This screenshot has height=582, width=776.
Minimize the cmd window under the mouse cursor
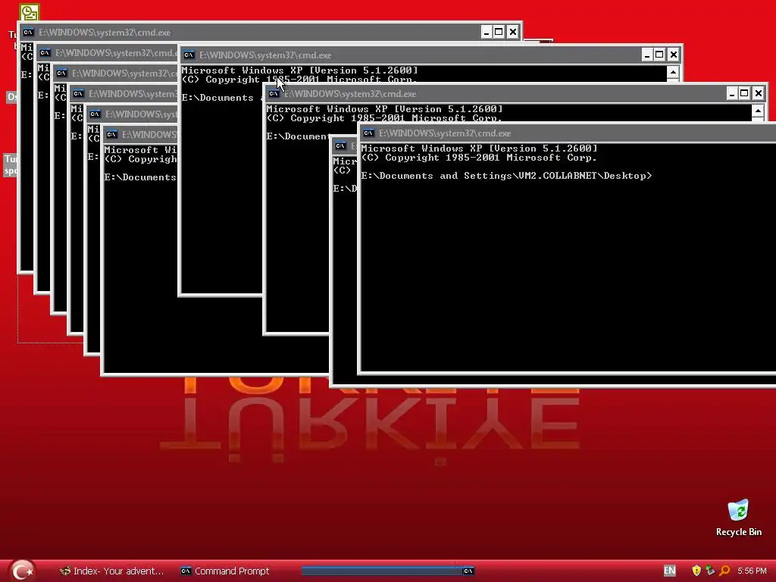tap(647, 55)
